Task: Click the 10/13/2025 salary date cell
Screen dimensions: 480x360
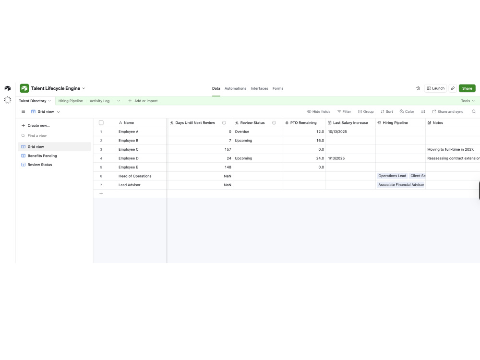Action: [x=350, y=132]
